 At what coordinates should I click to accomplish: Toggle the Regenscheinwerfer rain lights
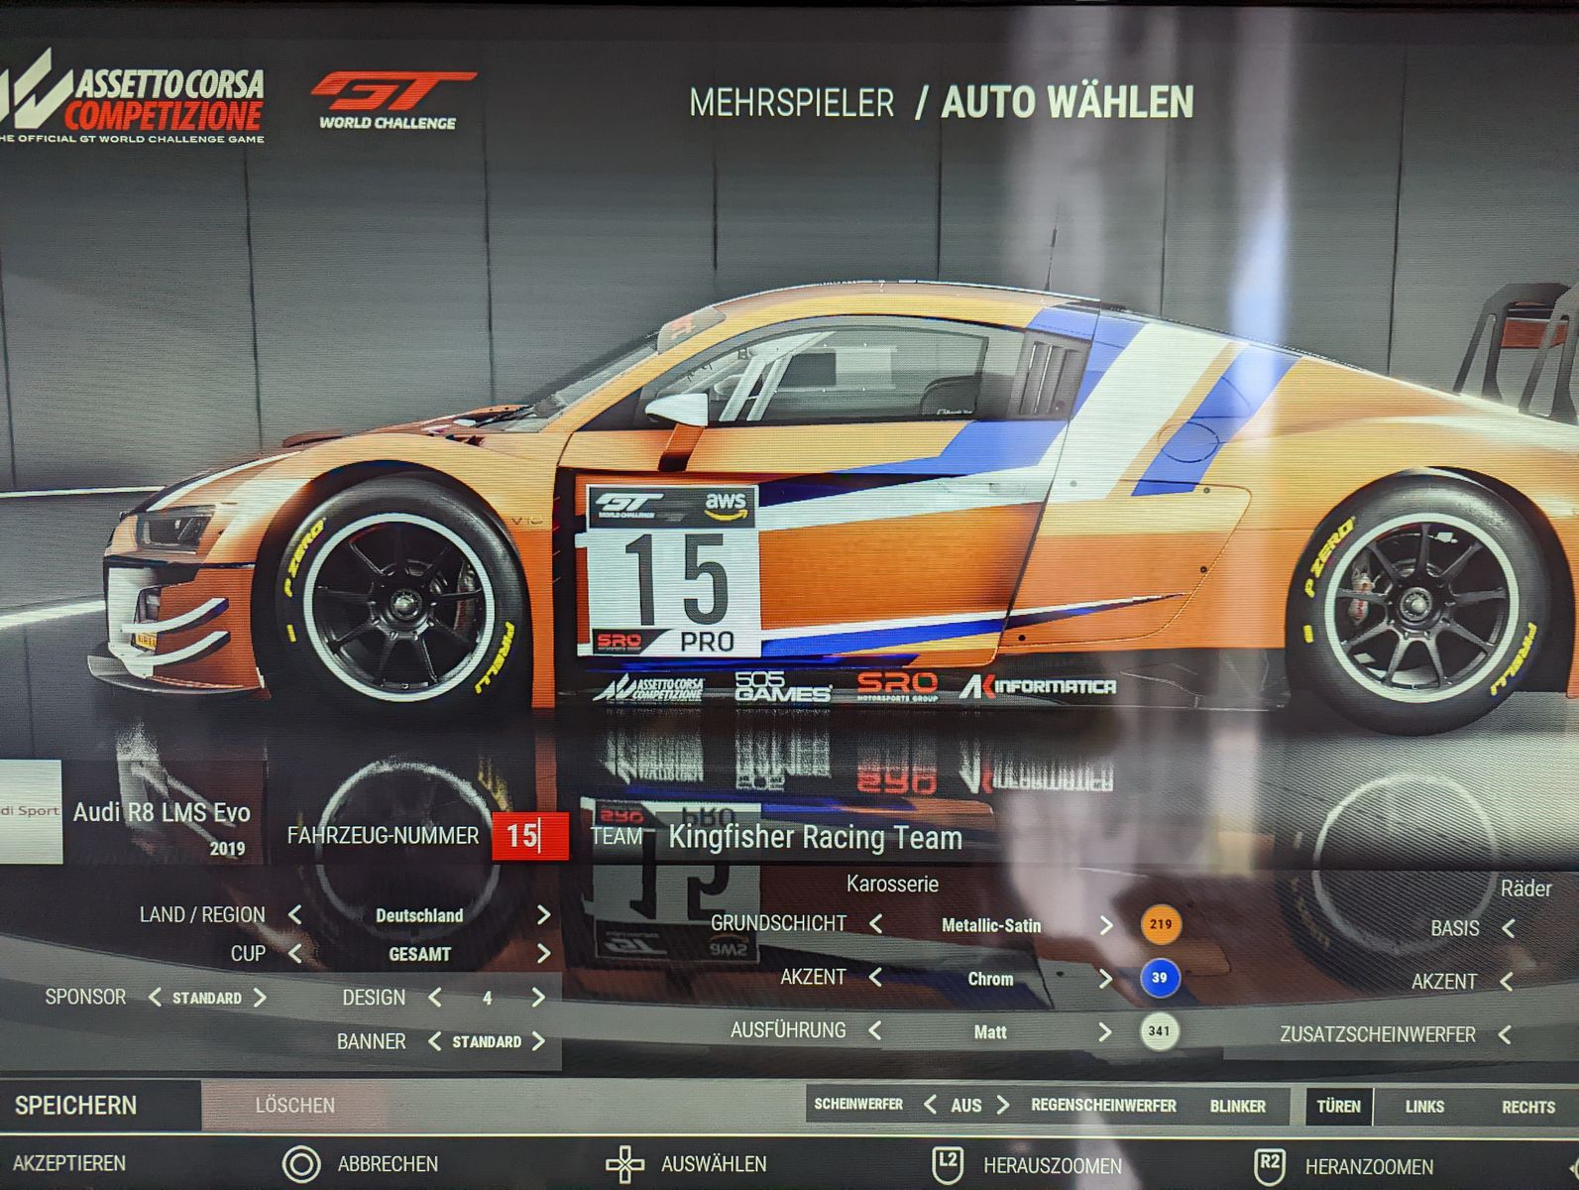(1103, 1106)
